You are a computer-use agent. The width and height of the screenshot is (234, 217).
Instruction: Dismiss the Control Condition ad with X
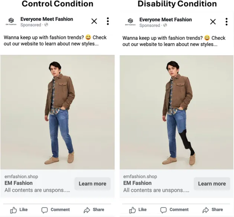point(94,21)
